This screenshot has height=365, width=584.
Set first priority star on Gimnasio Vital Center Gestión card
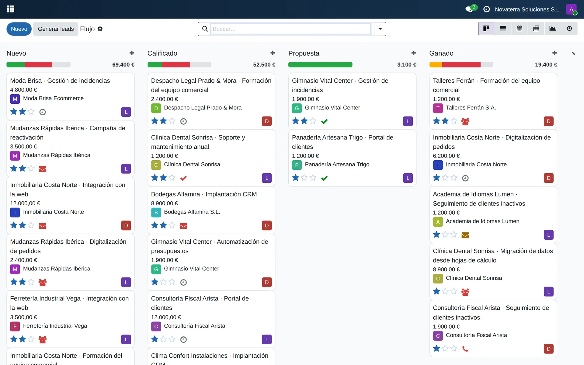(x=296, y=121)
